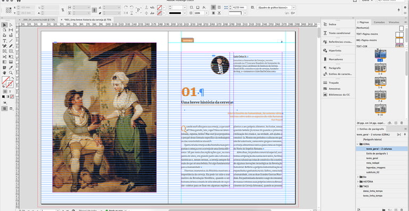Select the Free Transform tool
The width and height of the screenshot is (409, 211).
(11, 56)
